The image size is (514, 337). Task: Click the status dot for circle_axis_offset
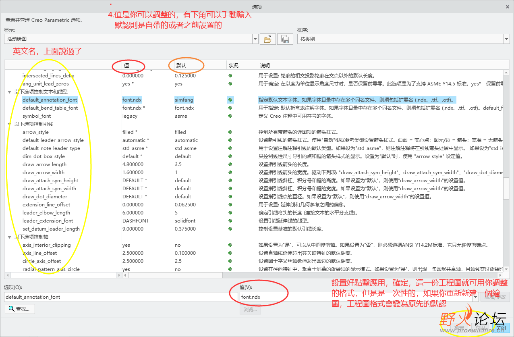click(x=230, y=261)
